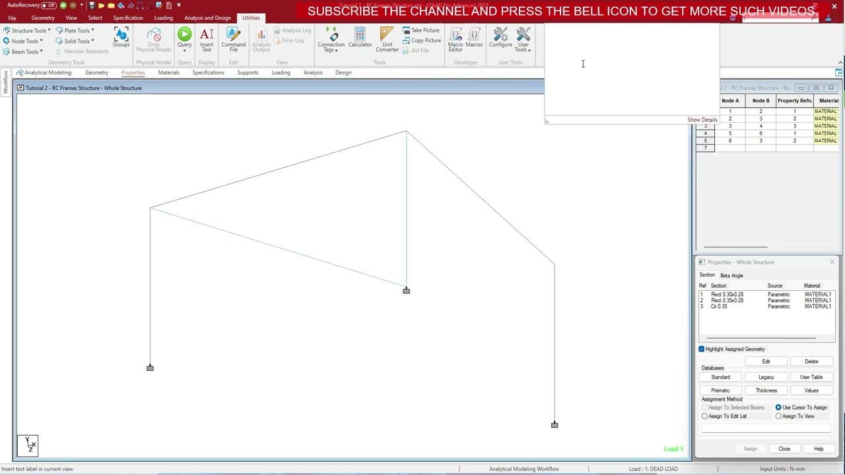Open the Supports workflow page
Screen dimensions: 845x475
[x=248, y=73]
